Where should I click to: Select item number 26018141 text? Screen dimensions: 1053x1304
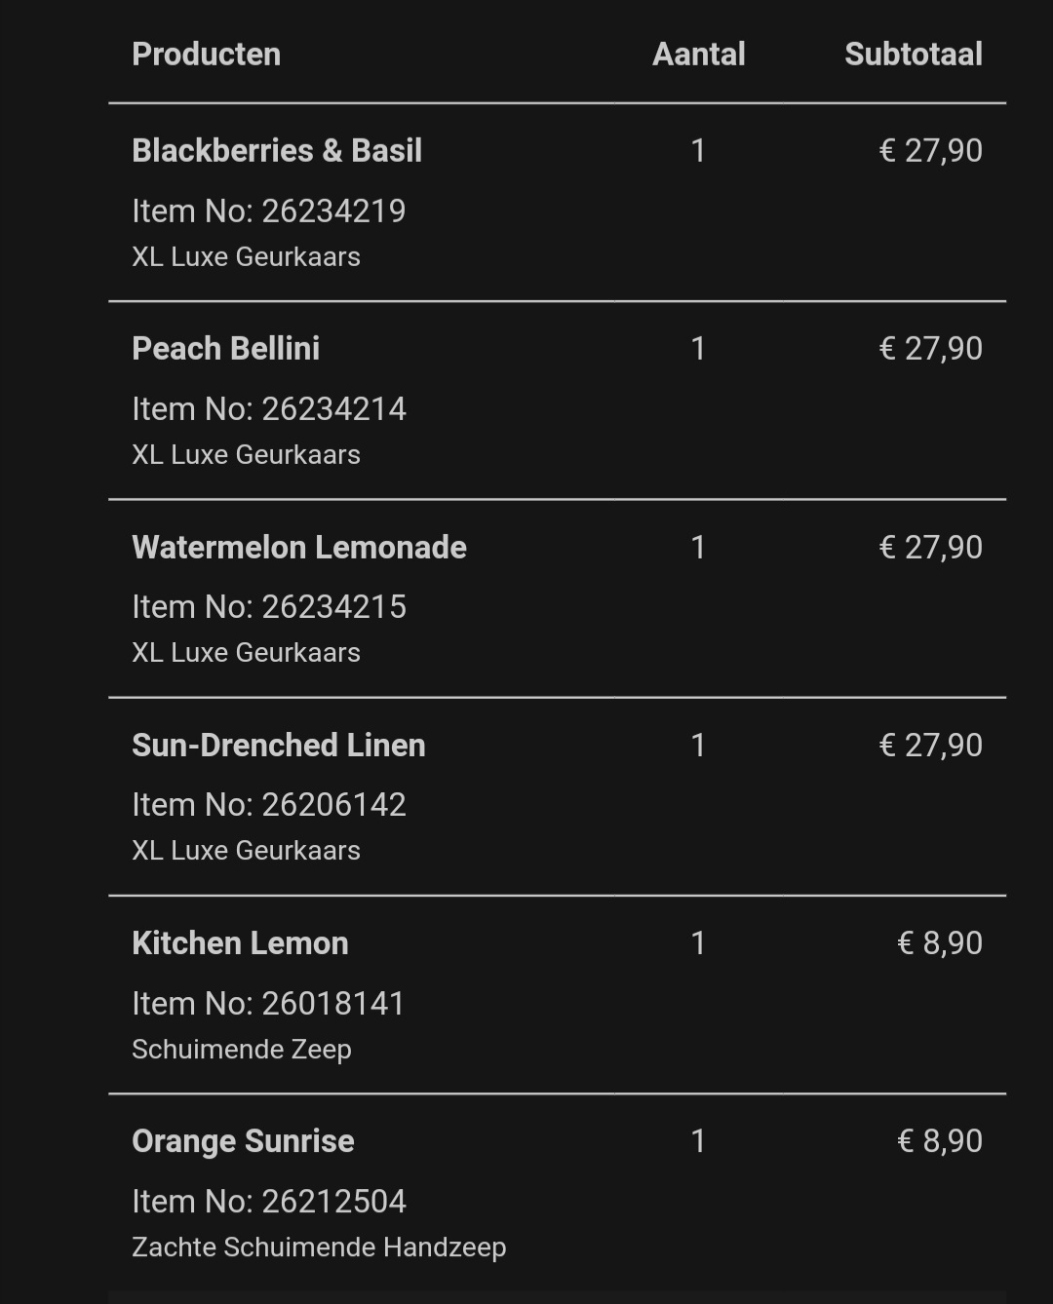pos(268,1003)
